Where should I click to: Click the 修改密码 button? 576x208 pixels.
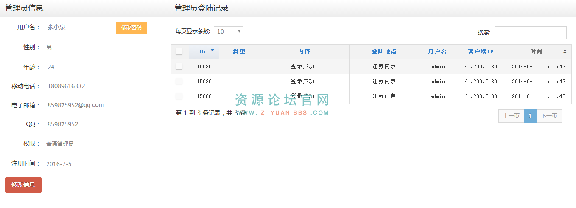[x=131, y=28]
